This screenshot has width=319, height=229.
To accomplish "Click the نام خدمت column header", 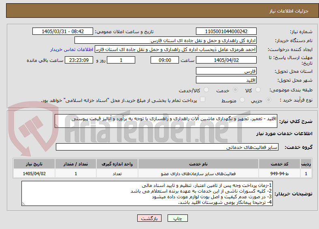I will pyautogui.click(x=198, y=164).
